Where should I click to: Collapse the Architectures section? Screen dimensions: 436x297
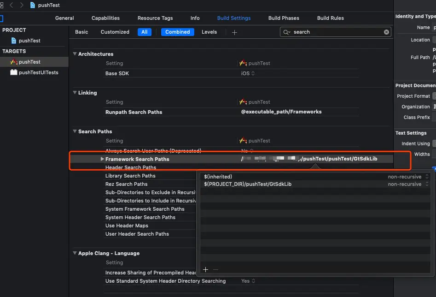75,54
